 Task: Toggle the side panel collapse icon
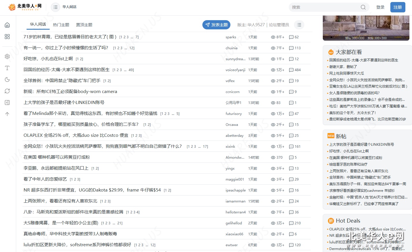tap(7, 103)
